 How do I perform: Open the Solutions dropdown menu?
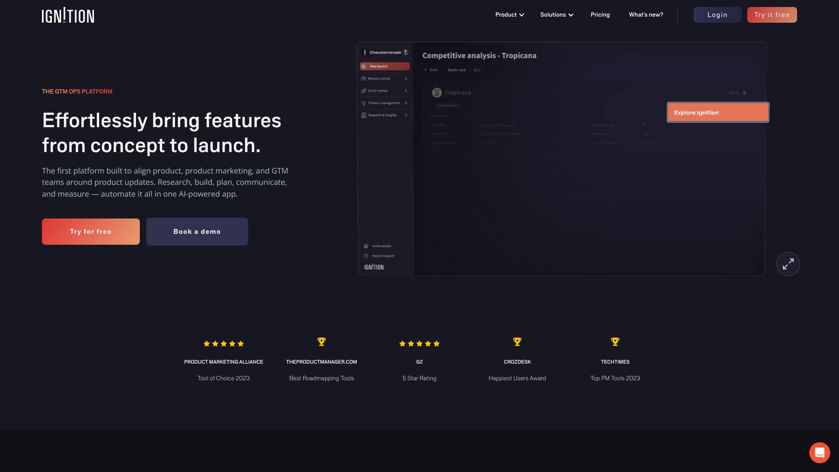click(x=556, y=15)
